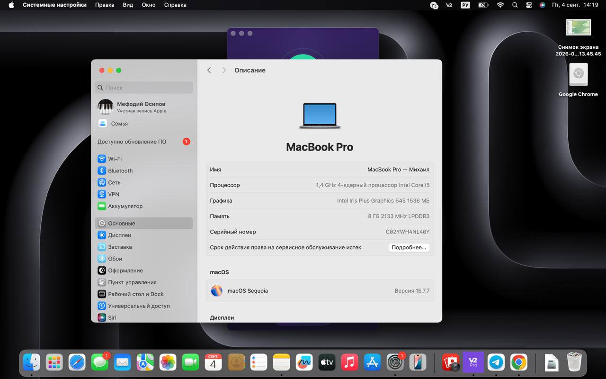
Task: Open Рабочий стол и Dock settings
Action: (144, 294)
